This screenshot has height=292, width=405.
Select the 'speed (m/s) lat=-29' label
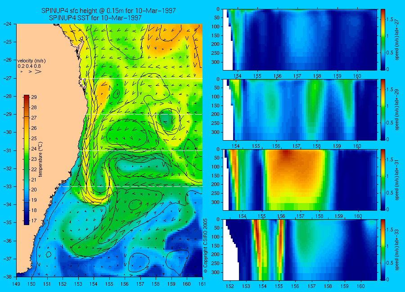pos(397,110)
